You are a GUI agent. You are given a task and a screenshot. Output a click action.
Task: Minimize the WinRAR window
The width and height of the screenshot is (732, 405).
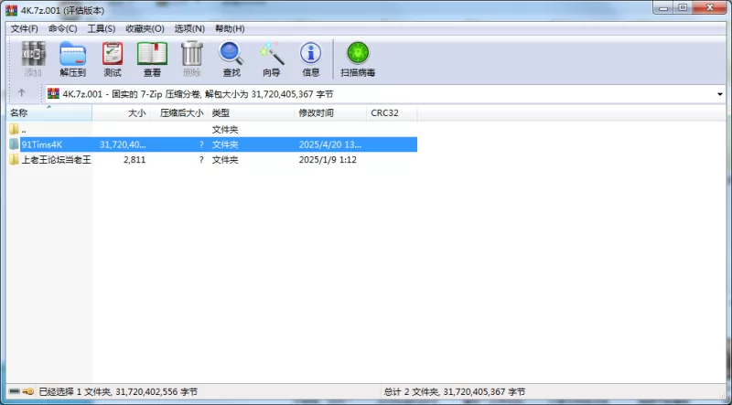[x=664, y=7]
